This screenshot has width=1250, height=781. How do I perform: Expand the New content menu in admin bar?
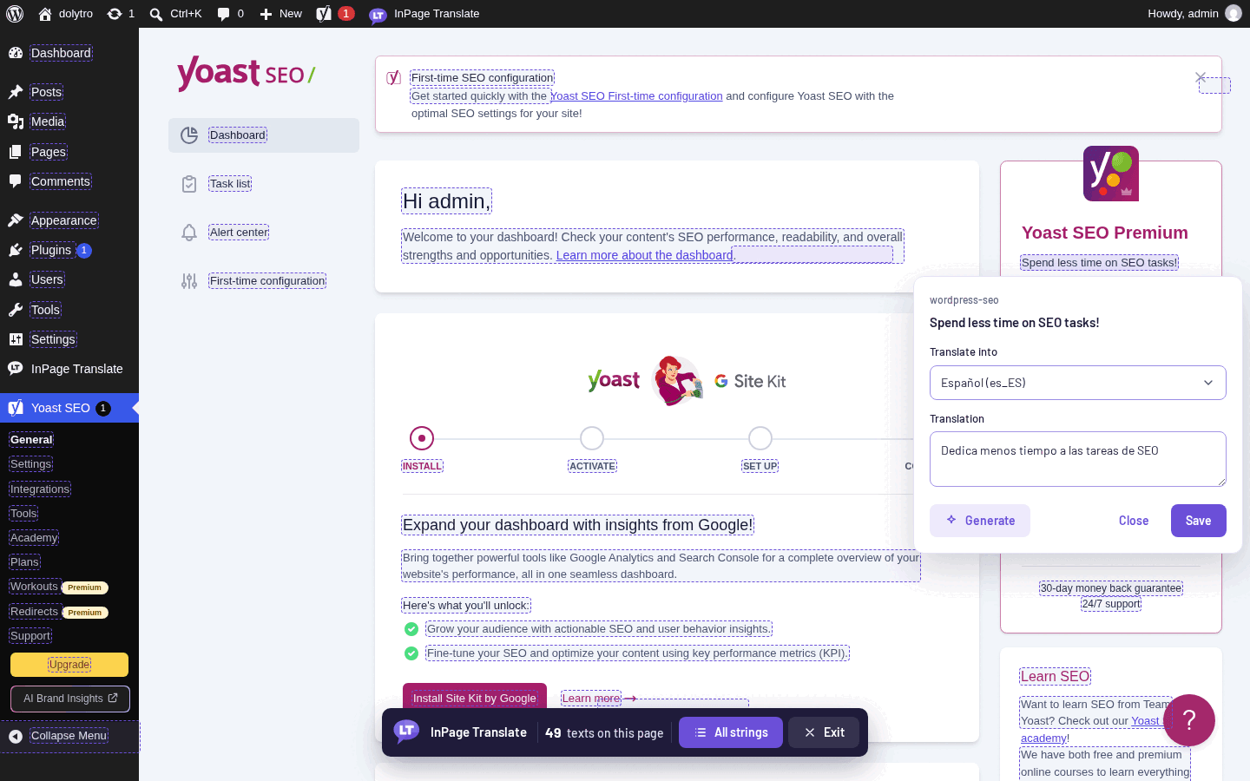pos(280,14)
